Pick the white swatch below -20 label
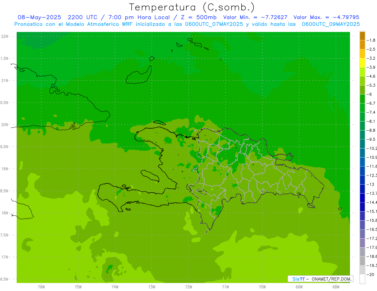 [362, 279]
